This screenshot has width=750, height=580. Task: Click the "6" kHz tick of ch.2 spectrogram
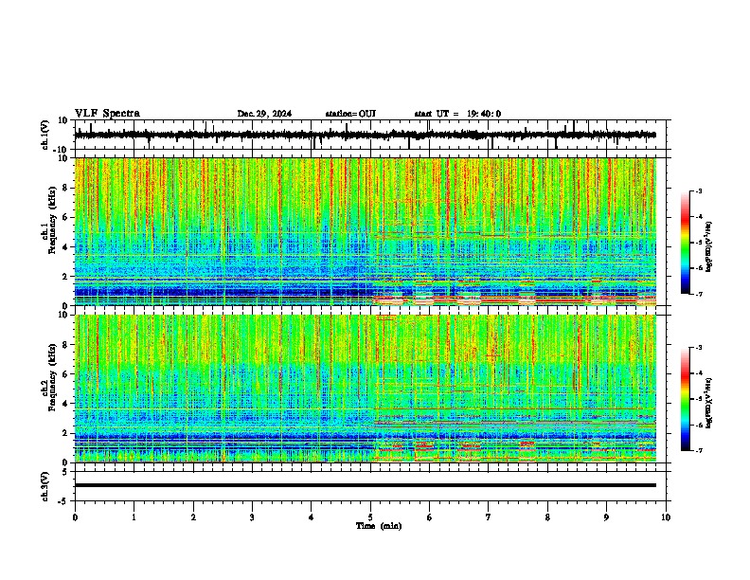(x=65, y=374)
